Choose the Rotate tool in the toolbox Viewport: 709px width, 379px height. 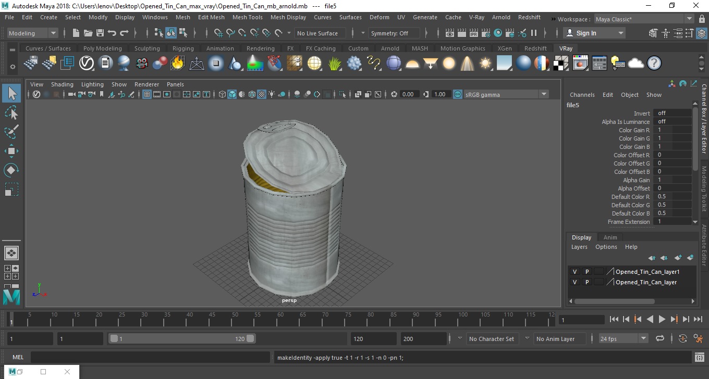point(11,170)
